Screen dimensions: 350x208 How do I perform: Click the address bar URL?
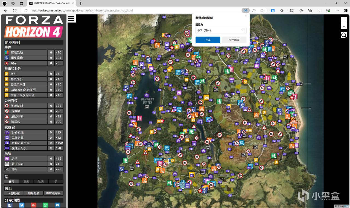pyautogui.click(x=81, y=10)
